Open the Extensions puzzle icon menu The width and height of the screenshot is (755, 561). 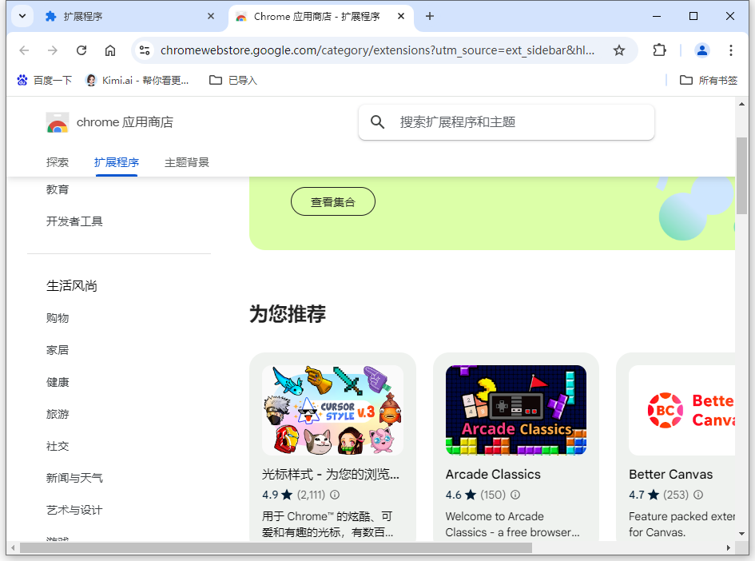pos(659,50)
